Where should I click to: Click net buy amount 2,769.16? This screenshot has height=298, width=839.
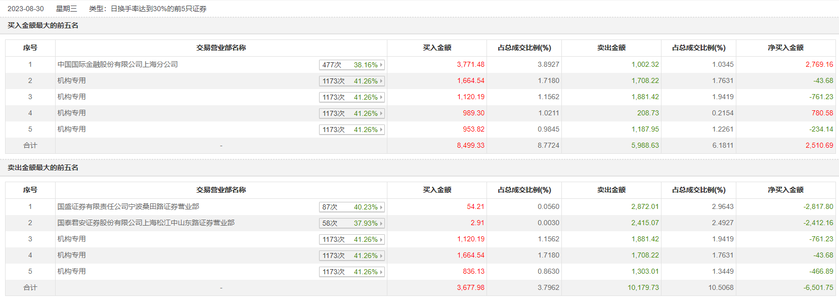[x=819, y=64]
